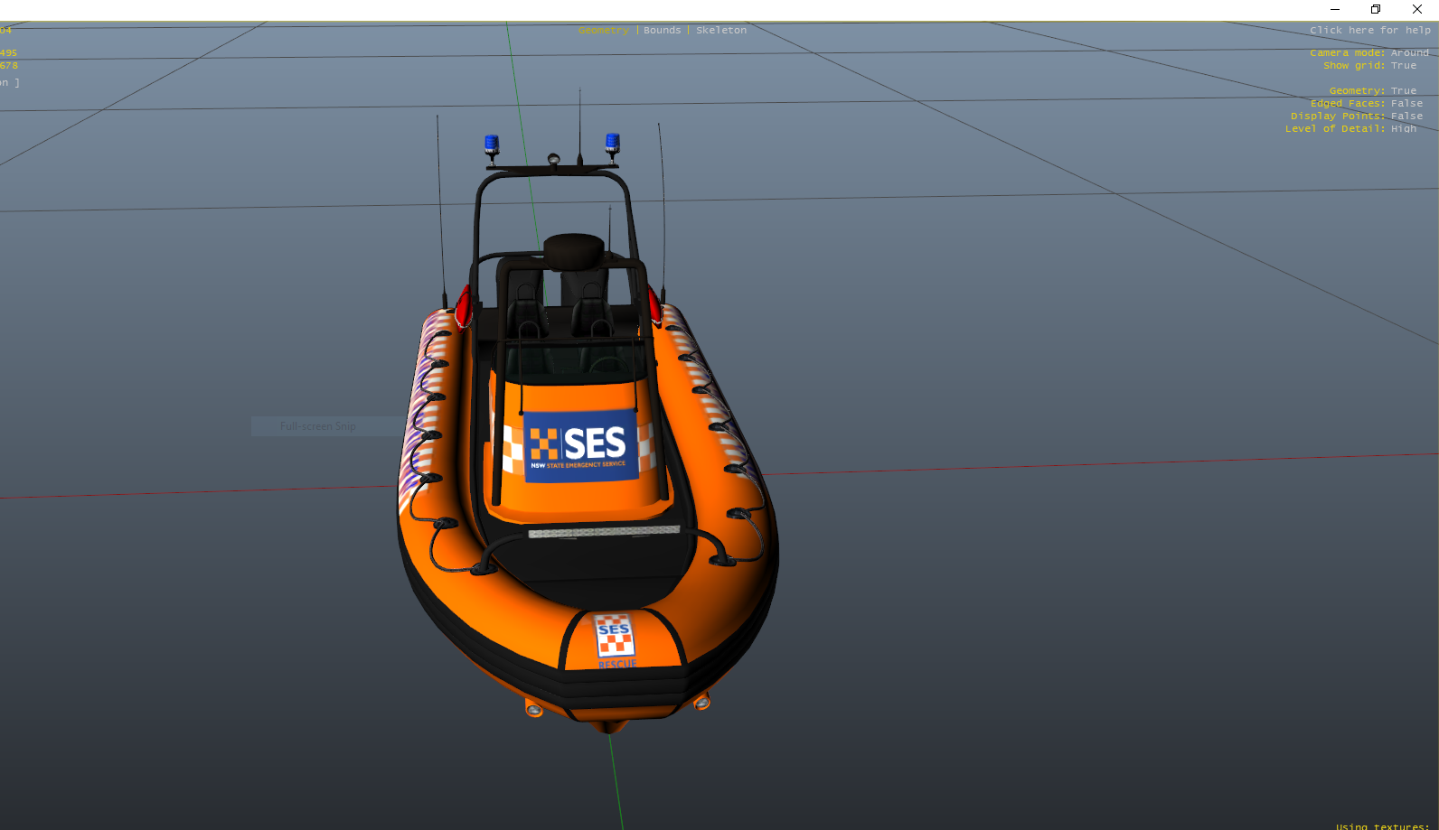The height and width of the screenshot is (830, 1439).
Task: Click the right blue beacon light
Action: [612, 143]
